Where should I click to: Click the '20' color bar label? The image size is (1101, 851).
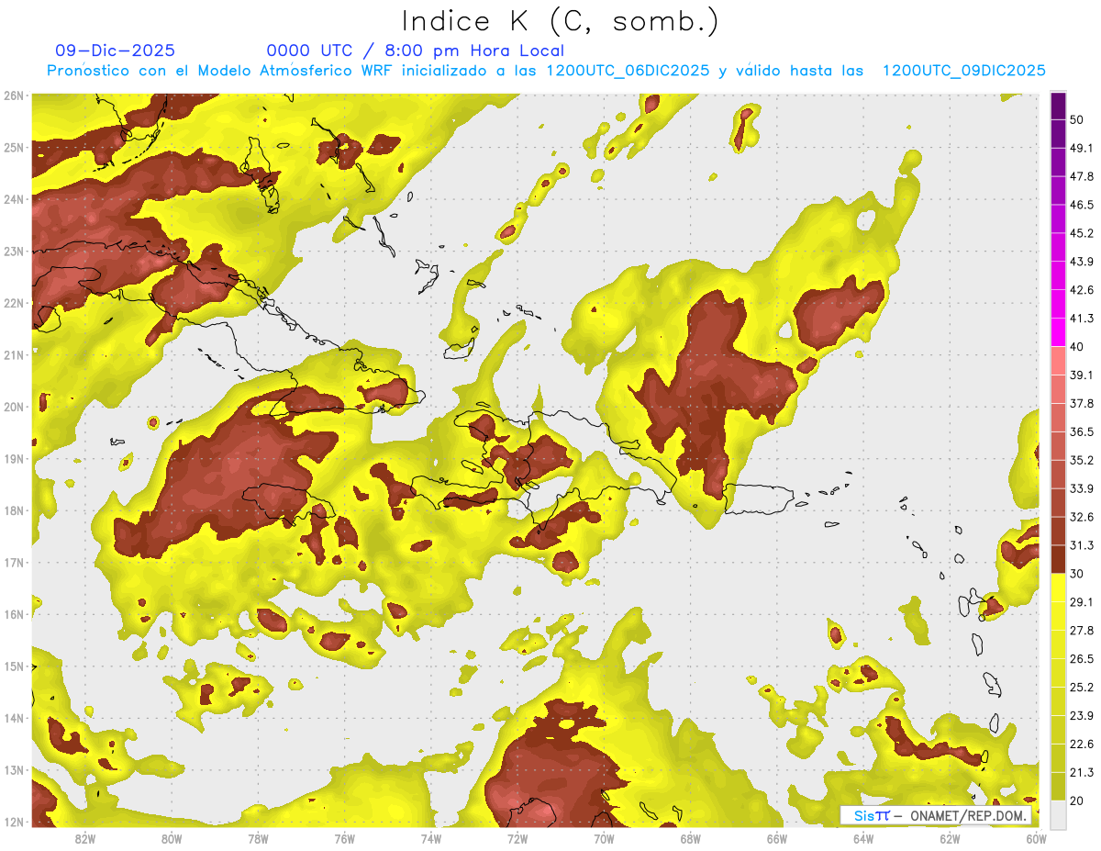click(1077, 801)
